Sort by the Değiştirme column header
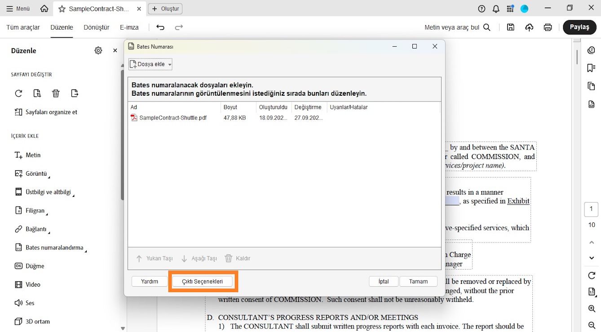 pos(309,107)
